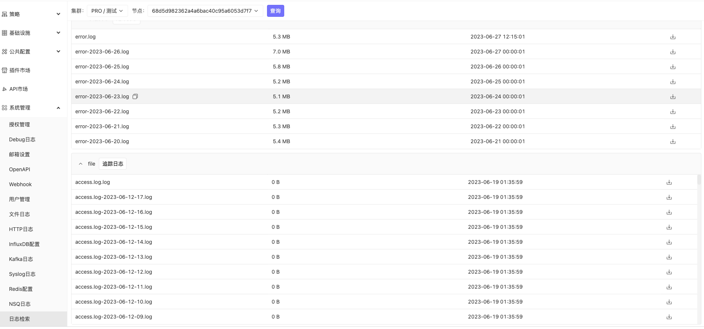Click the 策略 sidebar icon
This screenshot has height=329, width=704.
point(4,14)
